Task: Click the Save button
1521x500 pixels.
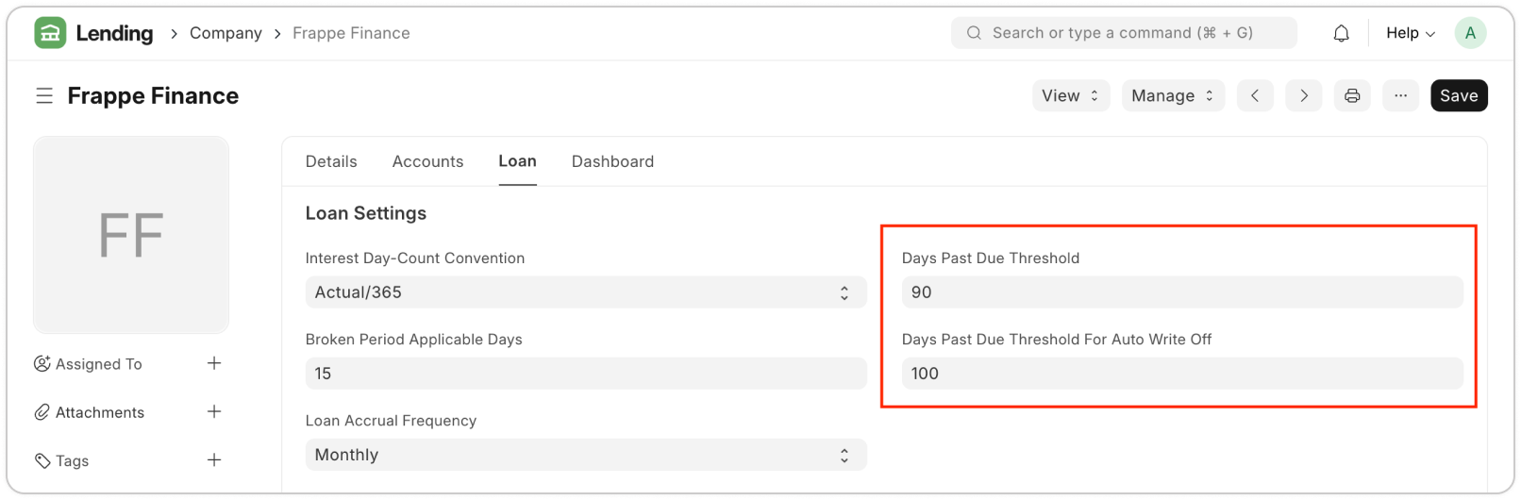Action: coord(1458,96)
